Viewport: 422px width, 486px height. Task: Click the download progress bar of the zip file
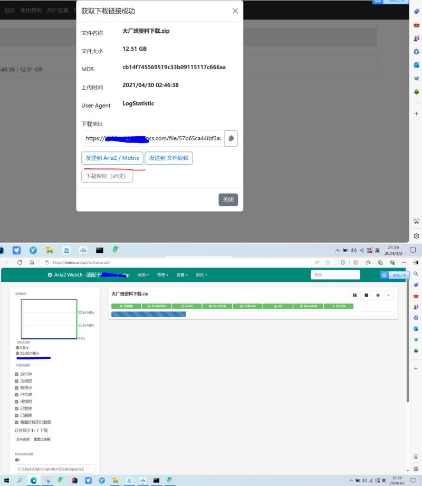[252, 314]
